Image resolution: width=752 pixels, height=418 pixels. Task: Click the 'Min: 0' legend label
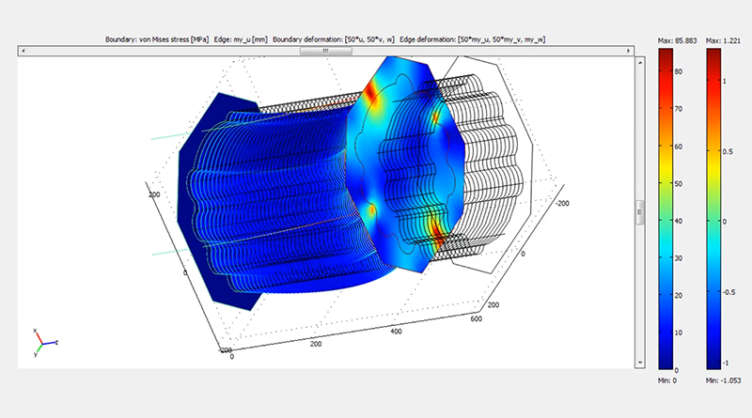666,379
